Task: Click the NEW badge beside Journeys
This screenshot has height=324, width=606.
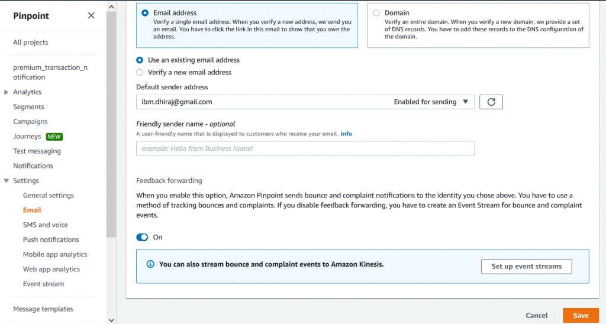Action: 54,137
